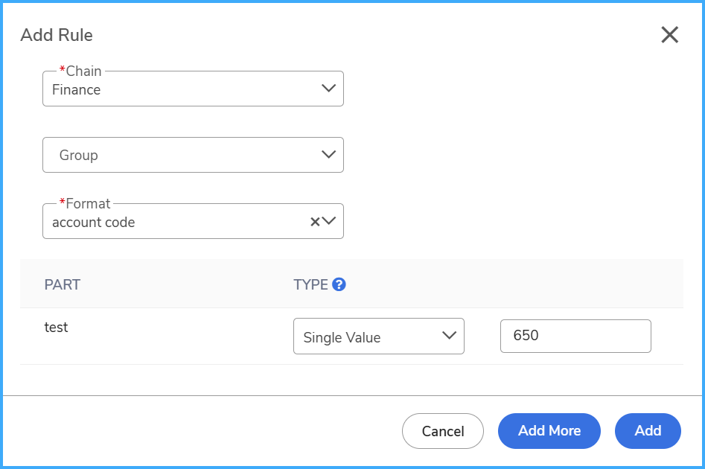Select the test part row label
The width and height of the screenshot is (705, 469).
click(x=56, y=327)
